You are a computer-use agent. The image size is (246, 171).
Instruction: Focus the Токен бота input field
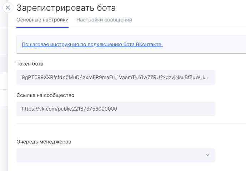point(116,77)
